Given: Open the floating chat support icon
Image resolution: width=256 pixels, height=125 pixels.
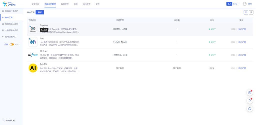Looking at the screenshot, I should tap(250, 109).
